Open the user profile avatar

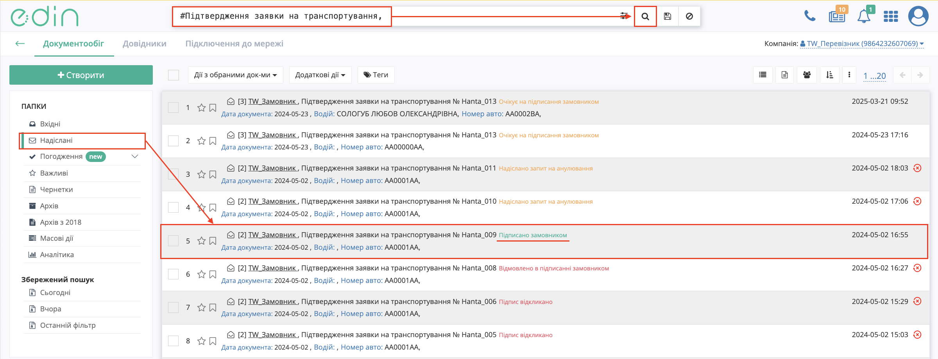point(918,16)
